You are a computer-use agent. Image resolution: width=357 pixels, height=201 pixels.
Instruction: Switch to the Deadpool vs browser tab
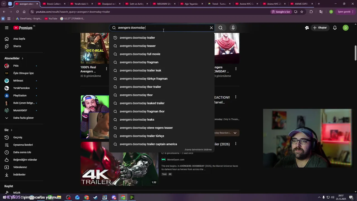tap(109, 4)
